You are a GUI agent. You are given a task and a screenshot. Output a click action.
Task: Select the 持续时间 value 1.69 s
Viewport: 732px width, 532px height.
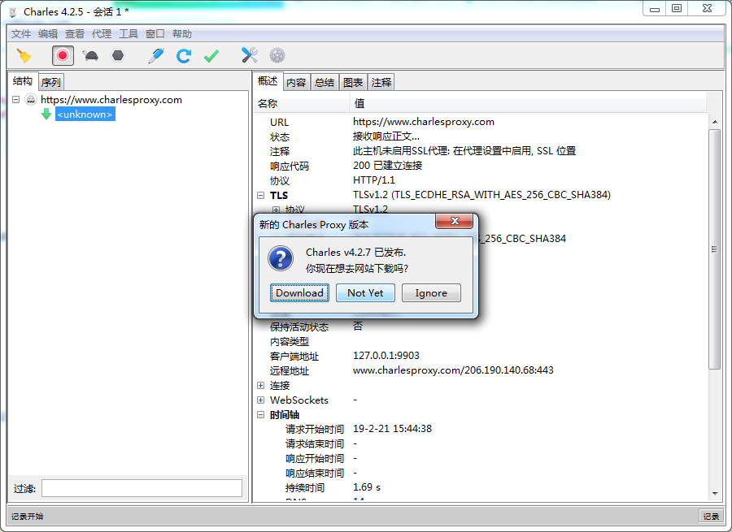click(x=367, y=487)
